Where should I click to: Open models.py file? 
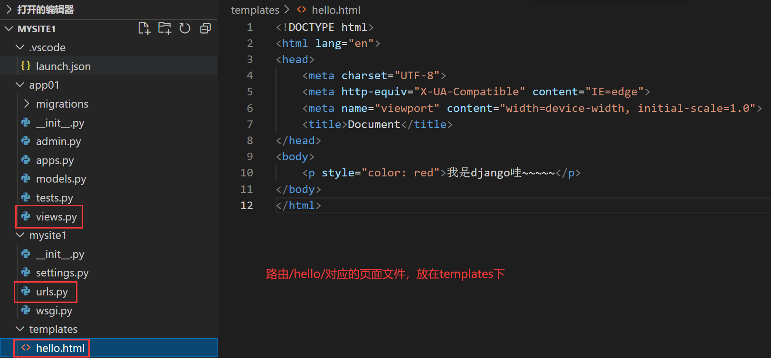pyautogui.click(x=61, y=179)
